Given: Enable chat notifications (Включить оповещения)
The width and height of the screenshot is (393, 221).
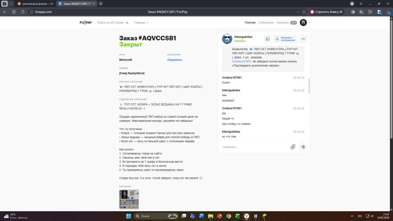Looking at the screenshot, I should [285, 39].
